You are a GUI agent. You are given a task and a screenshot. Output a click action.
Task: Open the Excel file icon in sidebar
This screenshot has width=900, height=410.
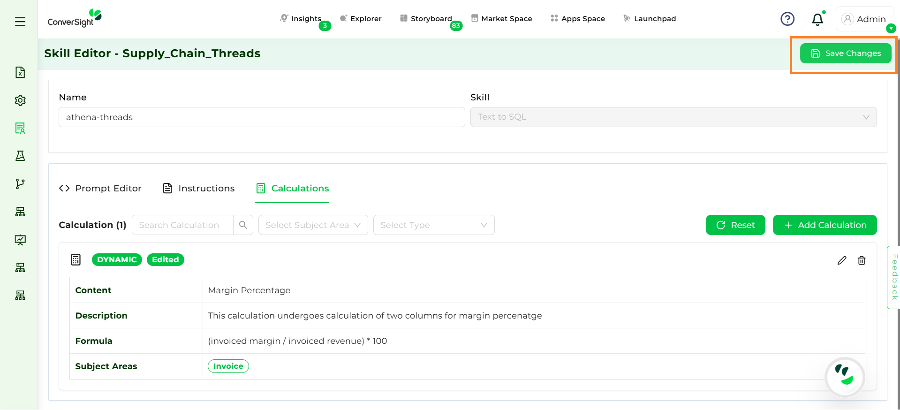point(20,72)
